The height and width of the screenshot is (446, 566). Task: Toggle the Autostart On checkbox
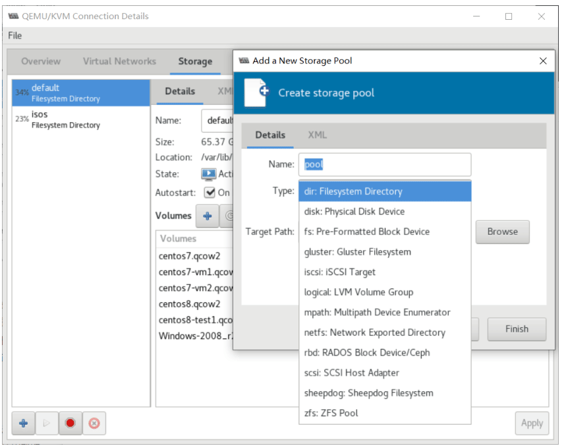tap(210, 193)
